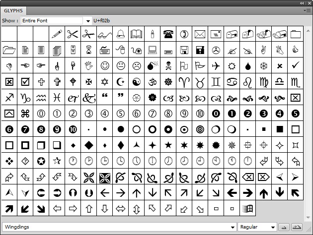
Task: Pick the skull and crossbones glyph
Action: (168, 65)
